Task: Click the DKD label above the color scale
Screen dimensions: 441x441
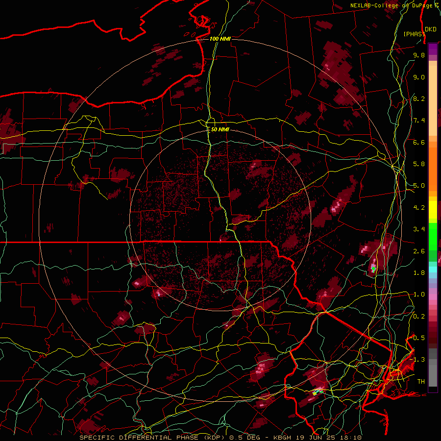Action: click(431, 29)
